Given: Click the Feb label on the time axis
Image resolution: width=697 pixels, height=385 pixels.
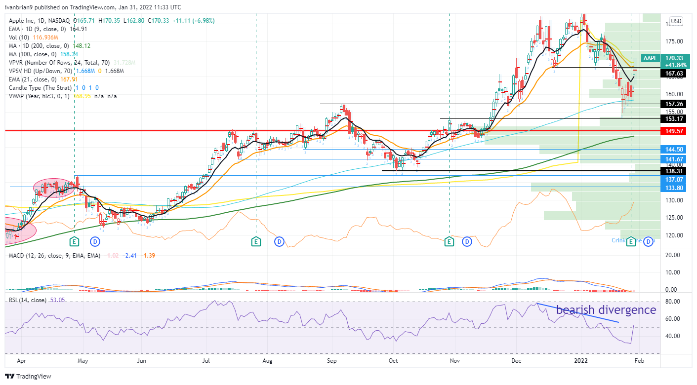Looking at the screenshot, I should 640,361.
